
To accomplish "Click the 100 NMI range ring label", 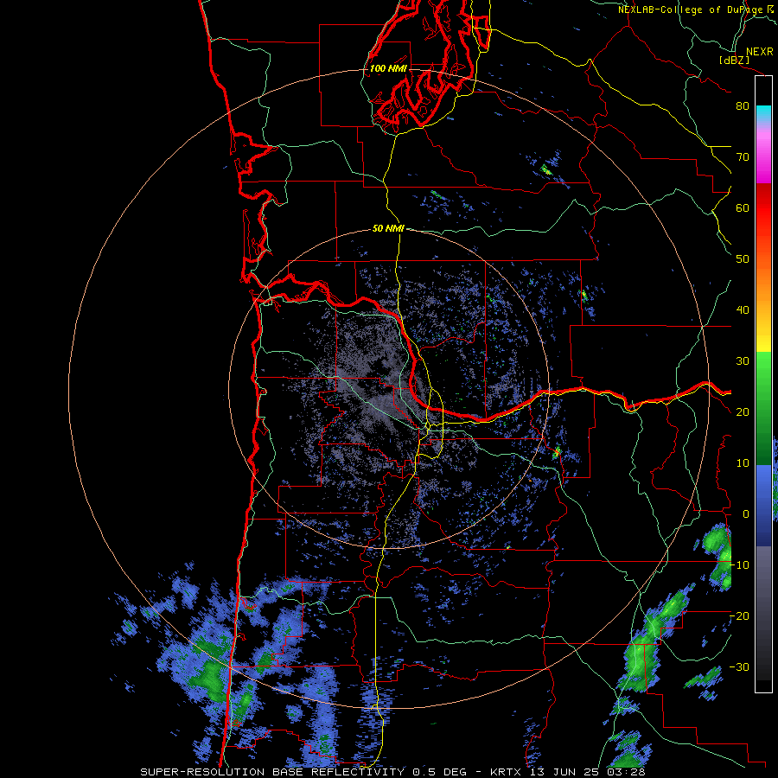I will pyautogui.click(x=388, y=68).
